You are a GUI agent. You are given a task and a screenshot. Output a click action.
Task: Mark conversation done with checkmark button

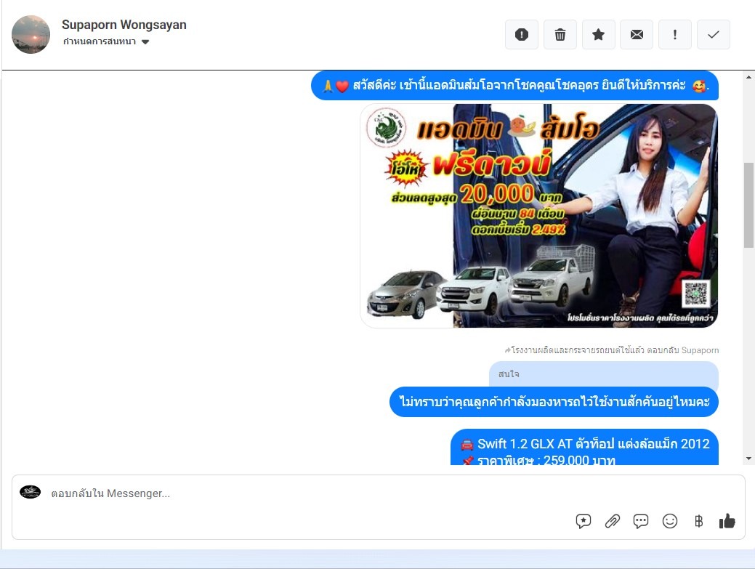click(714, 35)
